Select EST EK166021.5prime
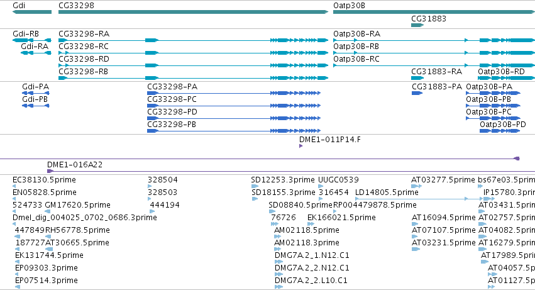The width and height of the screenshot is (535, 290). click(341, 218)
